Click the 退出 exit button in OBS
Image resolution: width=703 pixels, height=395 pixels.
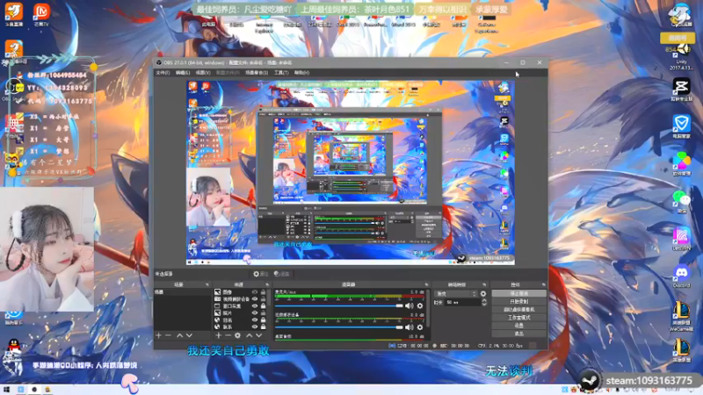(x=518, y=334)
